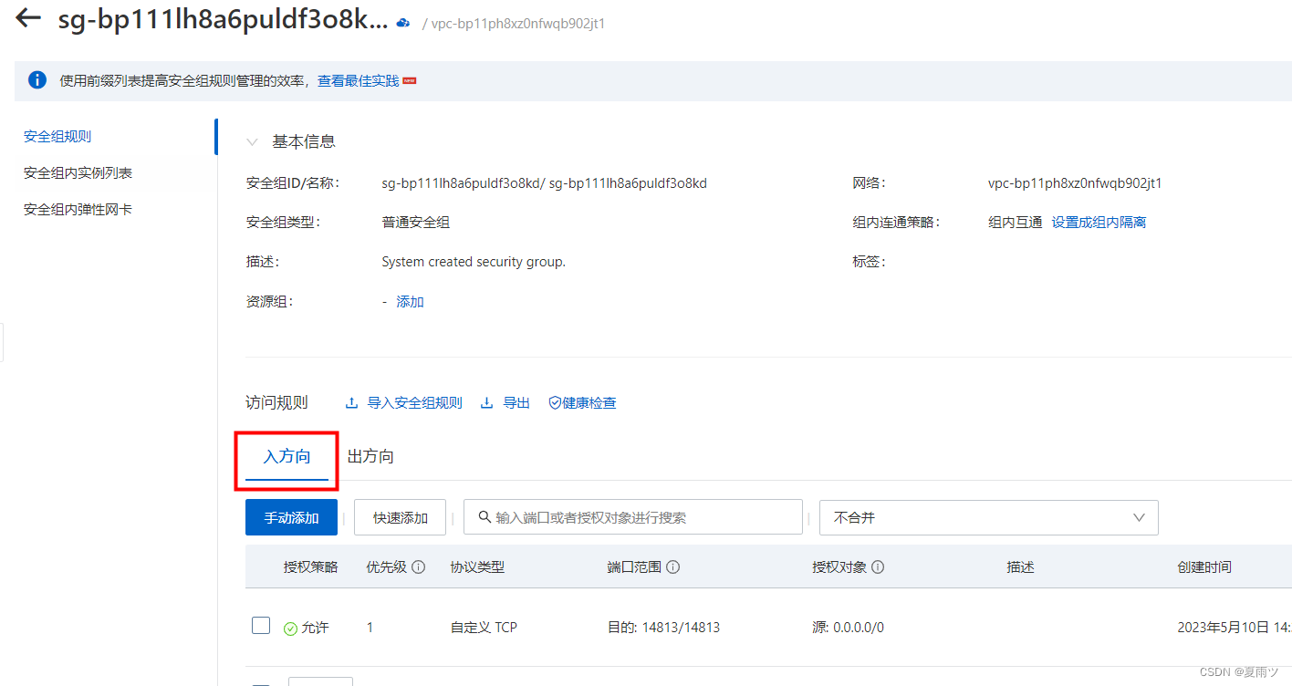The height and width of the screenshot is (686, 1292).
Task: Click the 目的: 14813/14813 port cell
Action: (x=663, y=628)
